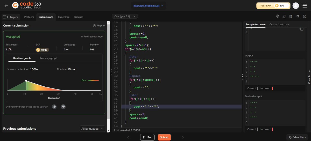Click the Accepted status text
Viewport: 311px width, 141px height.
13,36
